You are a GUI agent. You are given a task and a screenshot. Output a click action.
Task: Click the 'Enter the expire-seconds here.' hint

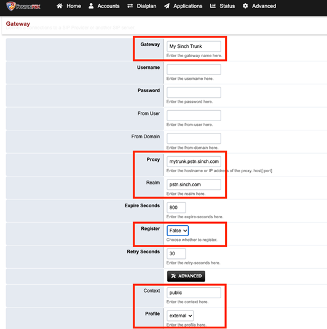tap(195, 216)
